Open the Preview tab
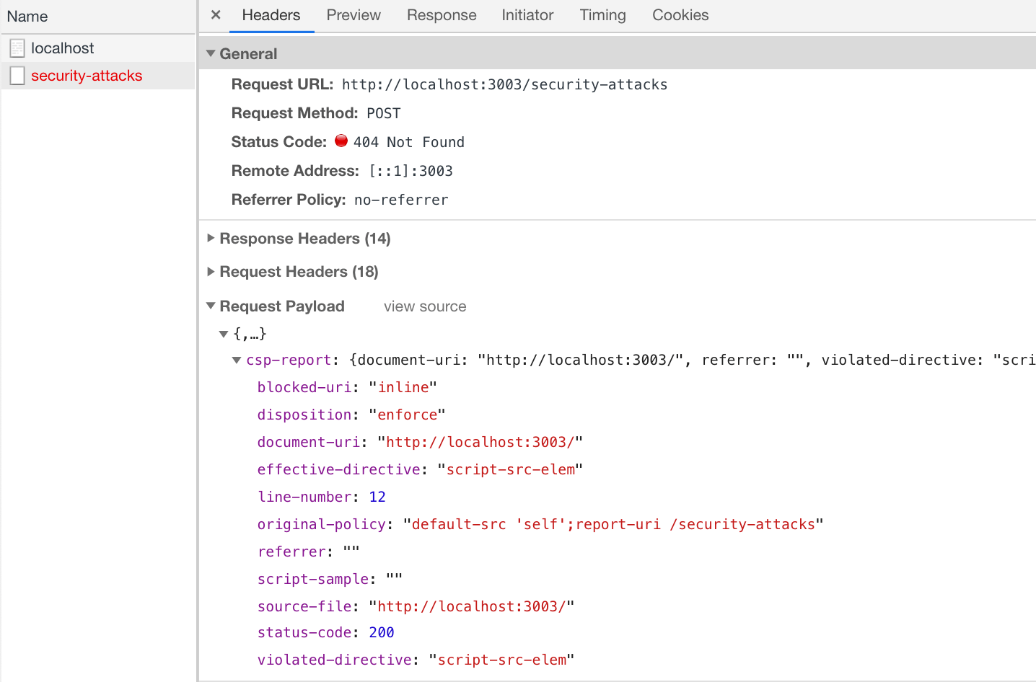The width and height of the screenshot is (1036, 682). pyautogui.click(x=353, y=14)
